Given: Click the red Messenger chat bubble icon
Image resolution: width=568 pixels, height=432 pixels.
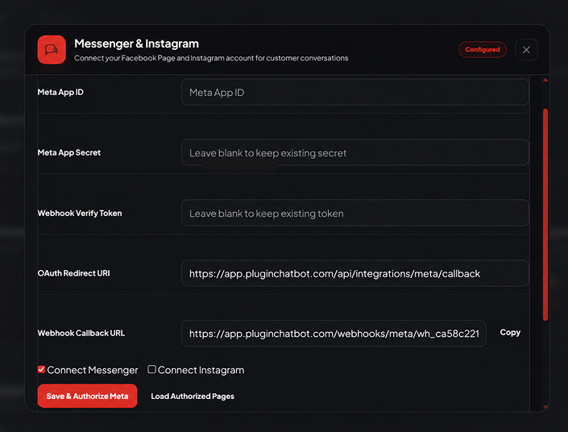Looking at the screenshot, I should [52, 50].
